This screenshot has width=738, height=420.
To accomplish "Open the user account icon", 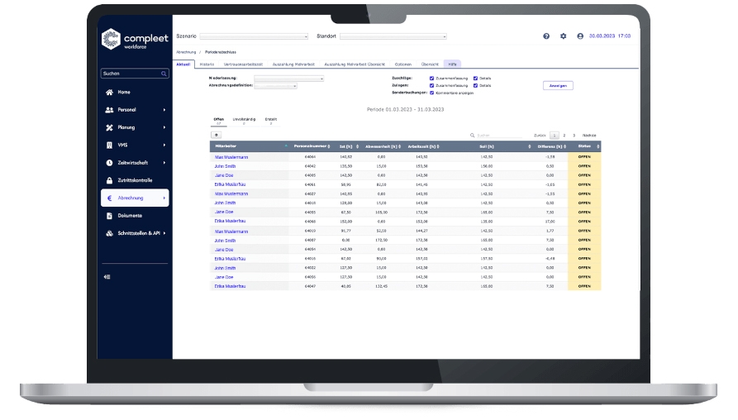I will 580,36.
